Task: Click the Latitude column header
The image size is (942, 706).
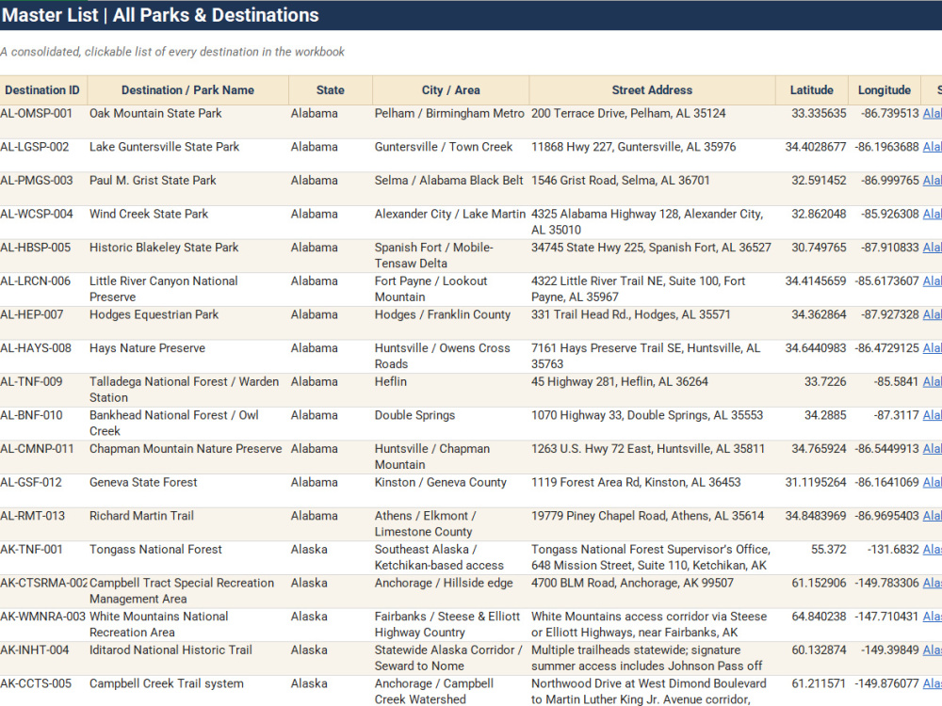Action: click(x=812, y=90)
